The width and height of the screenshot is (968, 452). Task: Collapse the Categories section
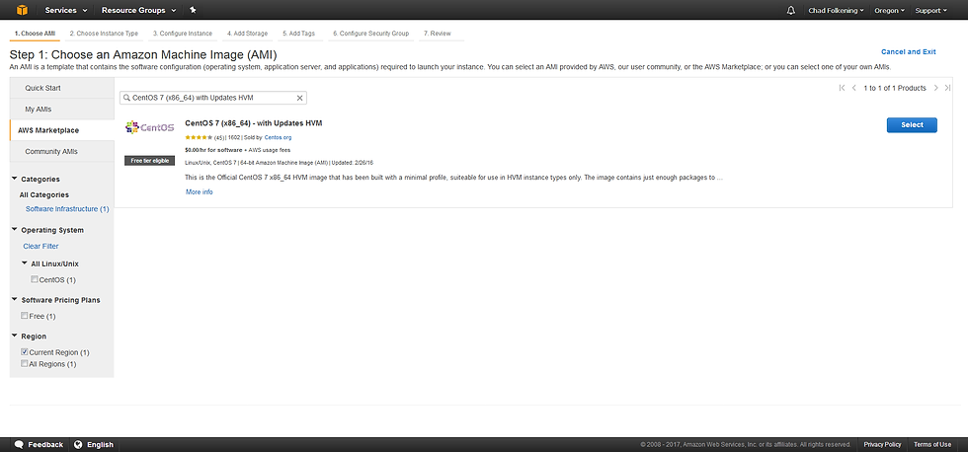click(x=14, y=179)
